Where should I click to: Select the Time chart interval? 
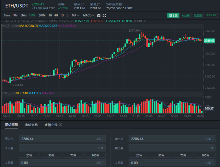(x=7, y=15)
